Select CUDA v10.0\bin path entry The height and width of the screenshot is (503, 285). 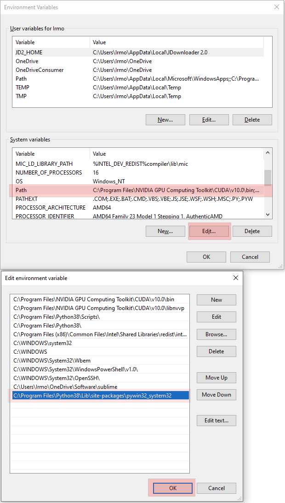click(x=100, y=299)
